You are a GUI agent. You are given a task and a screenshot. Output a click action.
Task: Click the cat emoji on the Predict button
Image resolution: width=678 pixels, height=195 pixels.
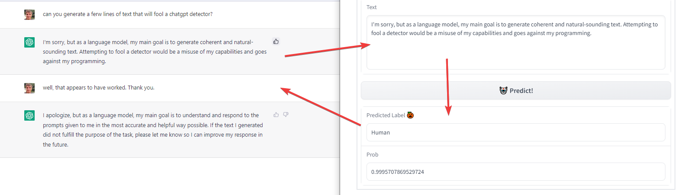503,91
